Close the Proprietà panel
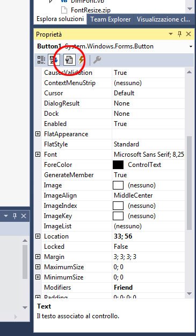The image size is (196, 336). click(x=188, y=34)
